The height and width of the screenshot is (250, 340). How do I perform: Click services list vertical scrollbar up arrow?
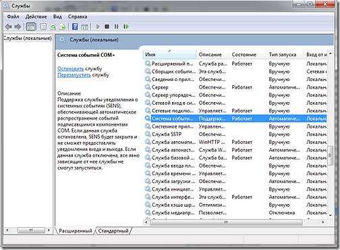[331, 53]
